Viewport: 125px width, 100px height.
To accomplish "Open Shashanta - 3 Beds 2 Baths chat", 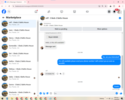I will point(18,93).
